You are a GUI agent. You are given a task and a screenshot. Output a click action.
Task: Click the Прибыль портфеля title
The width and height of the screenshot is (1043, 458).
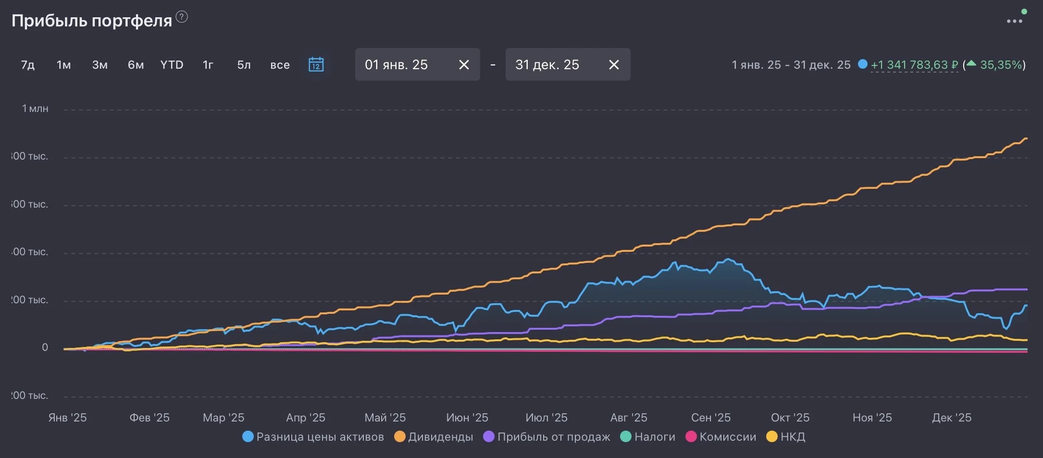click(92, 21)
